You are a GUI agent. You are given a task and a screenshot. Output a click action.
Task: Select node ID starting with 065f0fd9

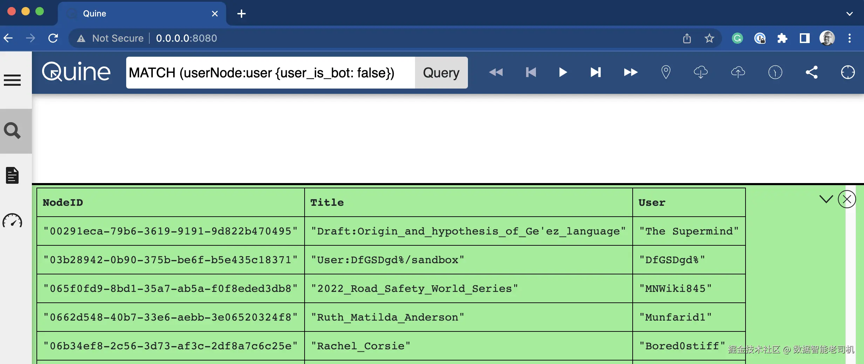click(171, 288)
